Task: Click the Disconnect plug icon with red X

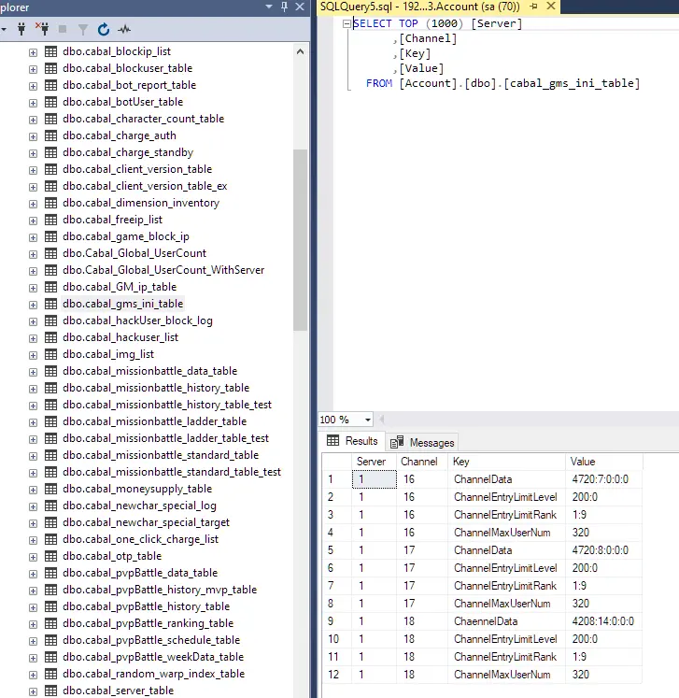Action: [42, 29]
